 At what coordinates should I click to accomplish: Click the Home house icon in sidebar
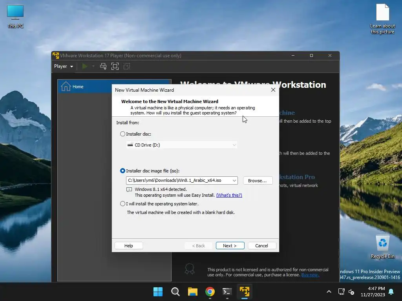click(x=66, y=87)
